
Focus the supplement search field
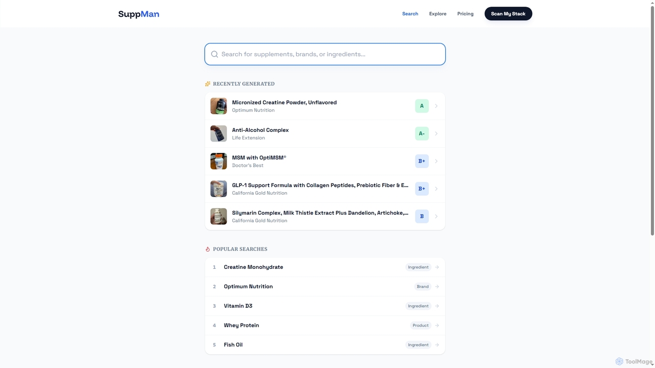(x=325, y=54)
